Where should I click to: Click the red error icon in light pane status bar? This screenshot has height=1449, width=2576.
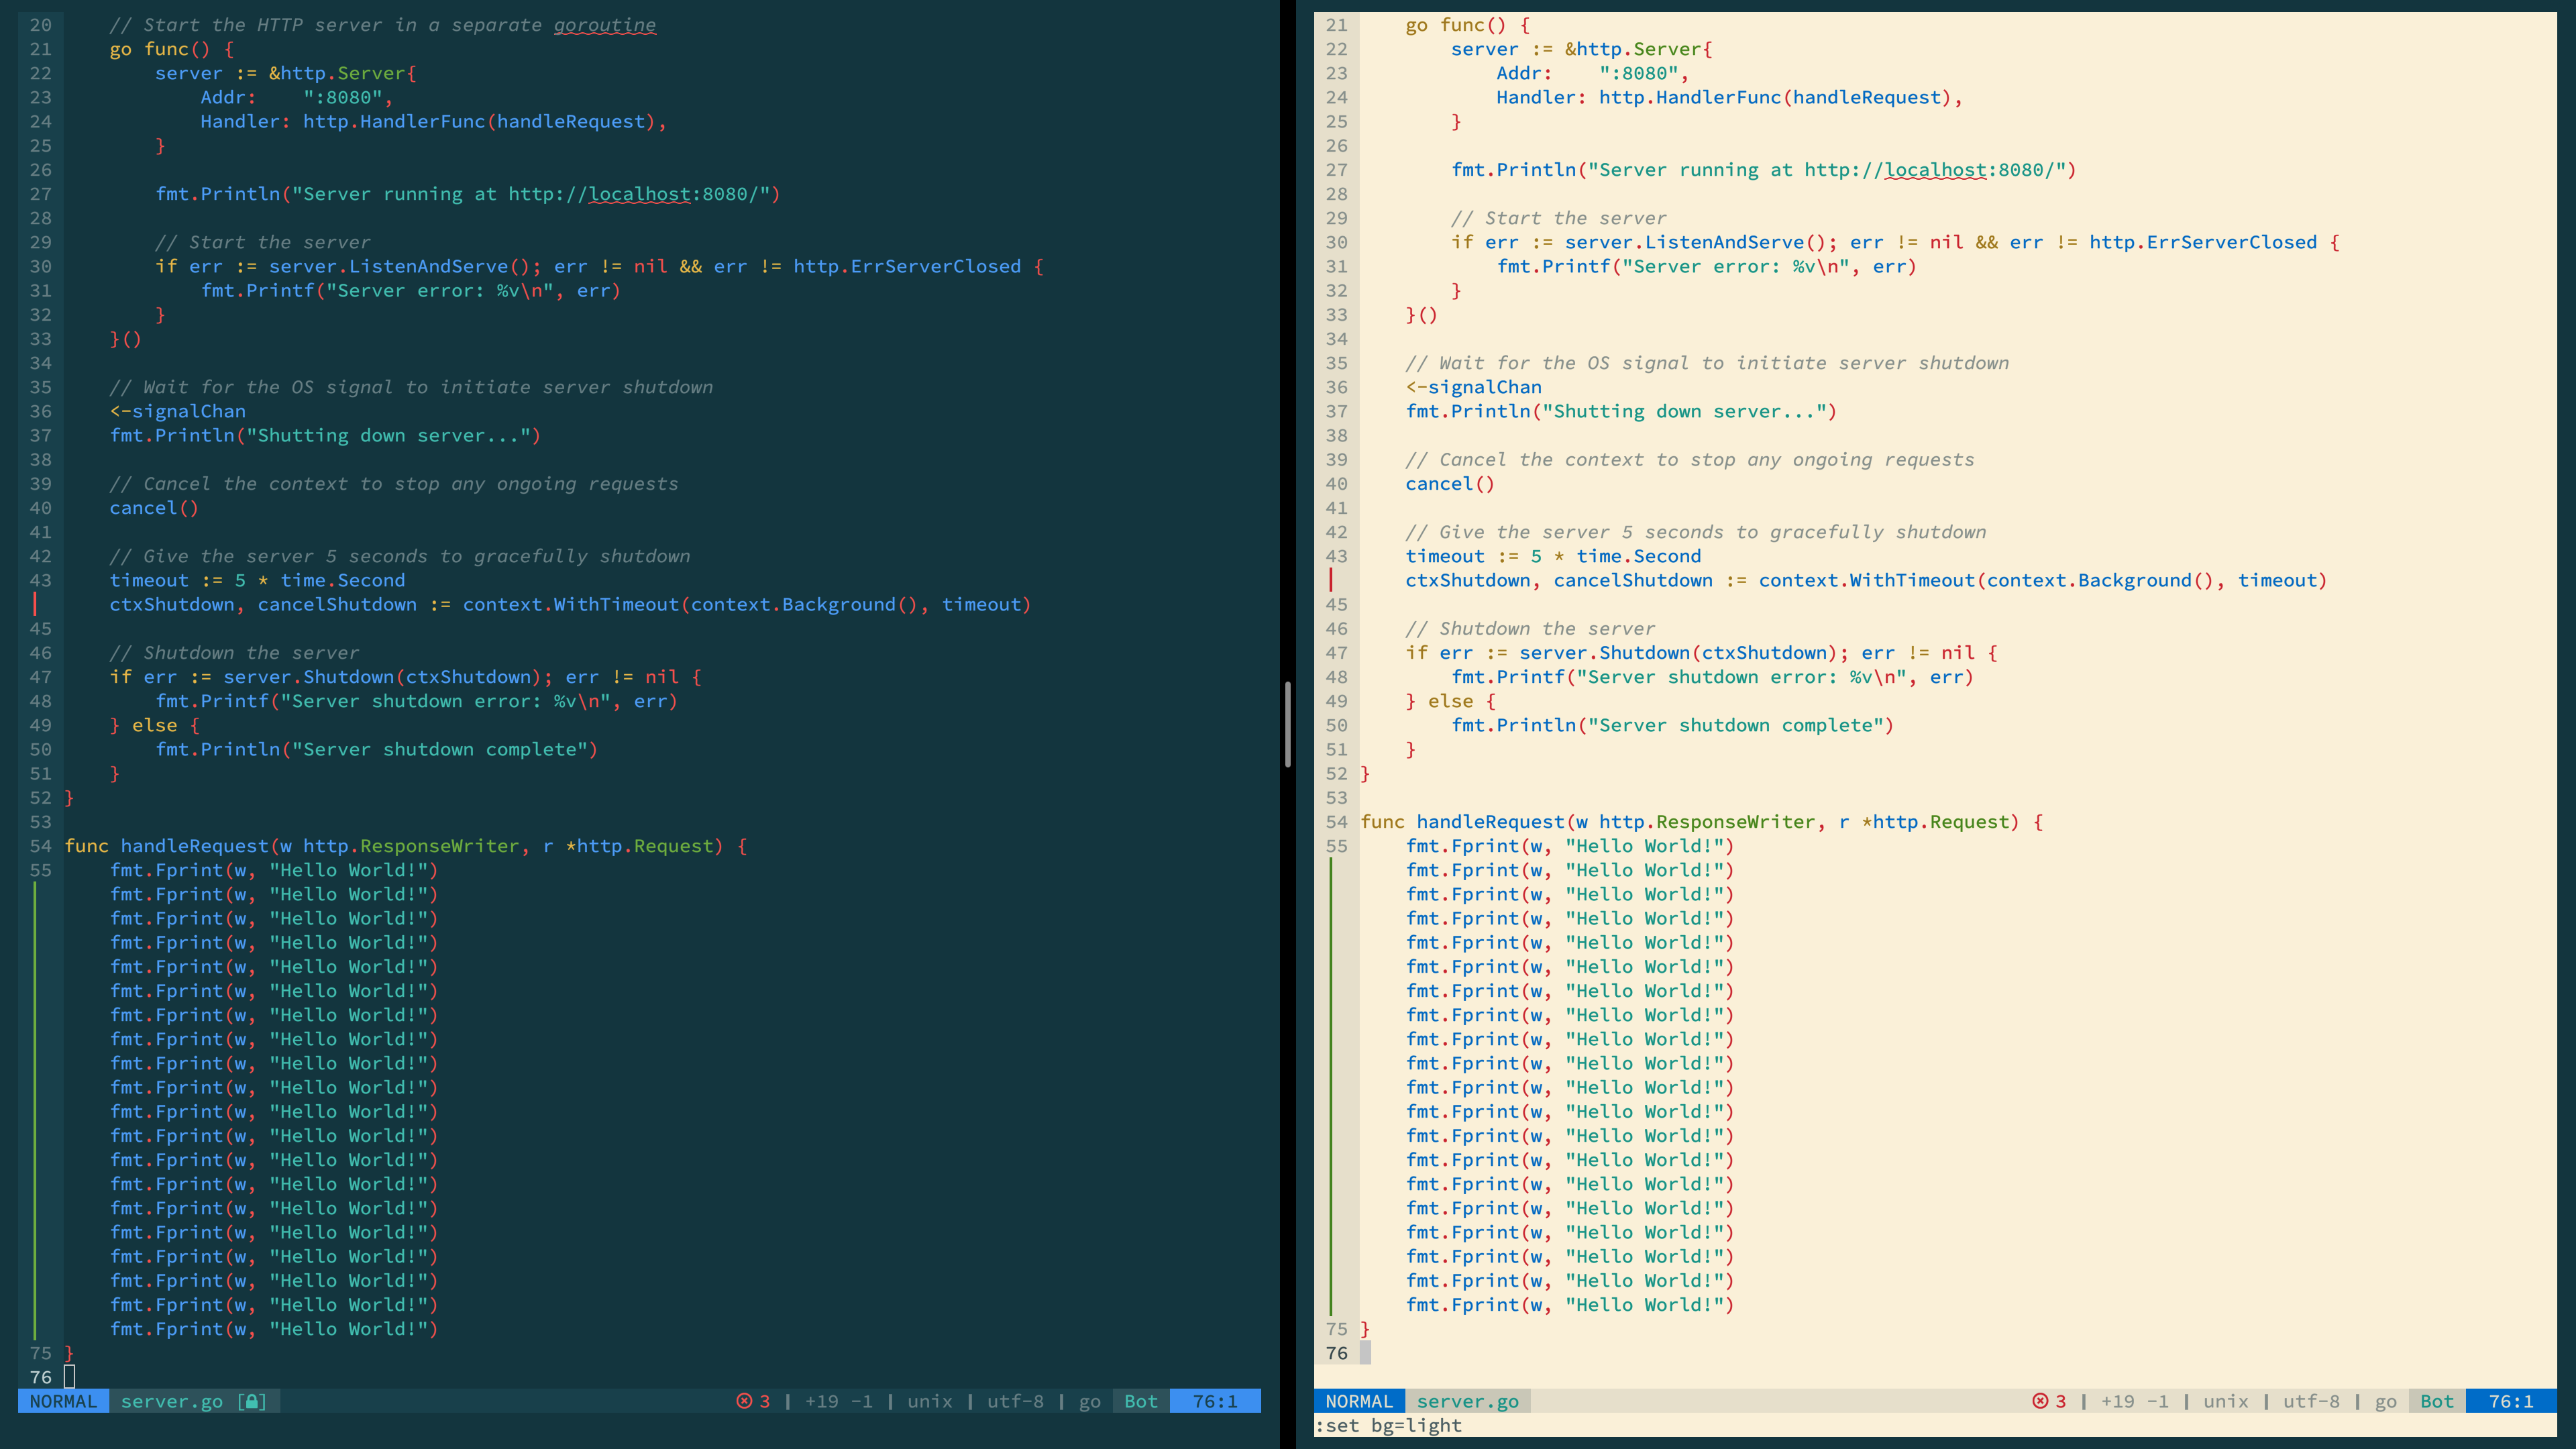[x=2040, y=1401]
